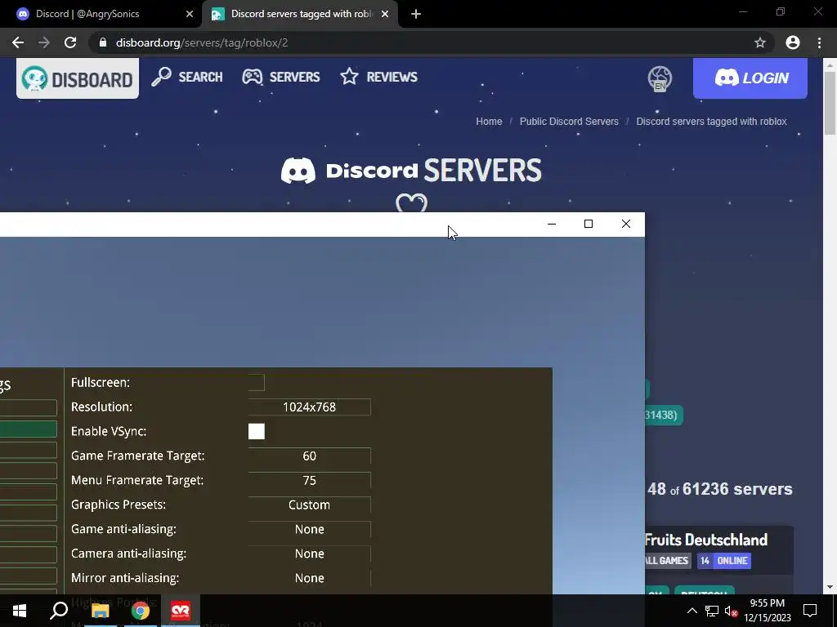The height and width of the screenshot is (627, 837).
Task: Toggle the Fullscreen checkbox
Action: coord(256,382)
